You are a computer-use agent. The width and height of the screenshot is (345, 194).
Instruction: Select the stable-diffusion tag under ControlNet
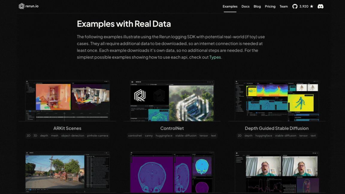186,136
